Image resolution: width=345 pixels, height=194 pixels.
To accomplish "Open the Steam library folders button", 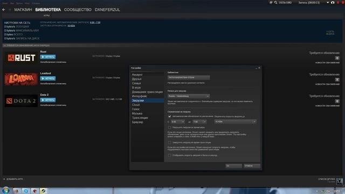I will click(x=189, y=78).
